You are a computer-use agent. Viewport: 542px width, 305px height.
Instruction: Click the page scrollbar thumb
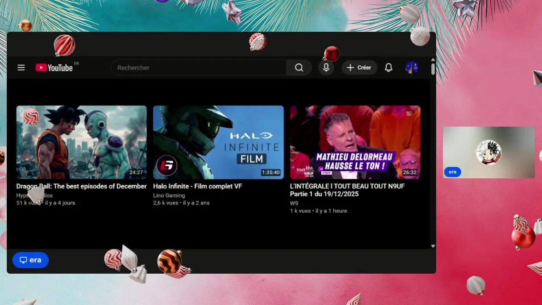tap(433, 69)
